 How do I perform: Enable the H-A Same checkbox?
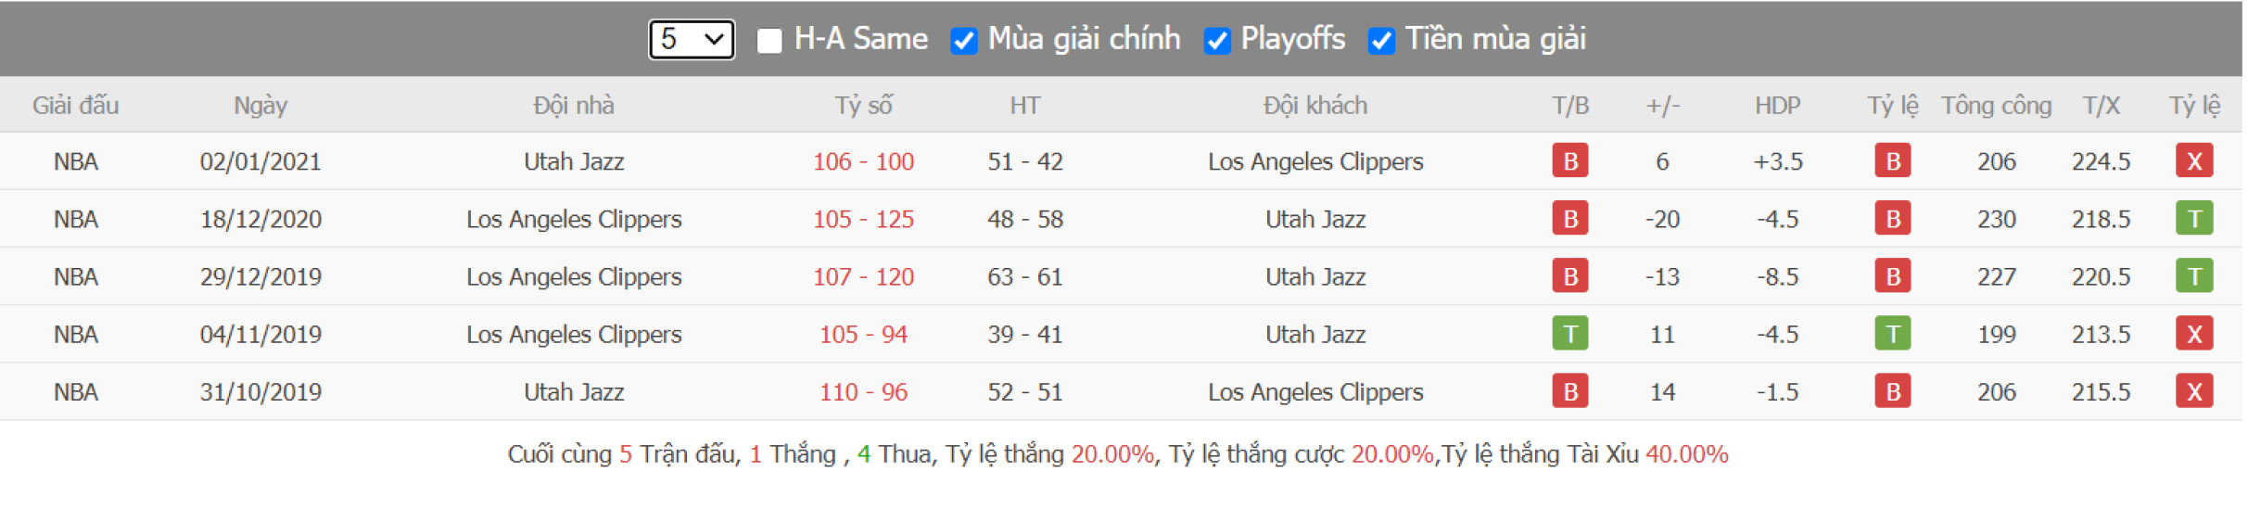point(769,41)
